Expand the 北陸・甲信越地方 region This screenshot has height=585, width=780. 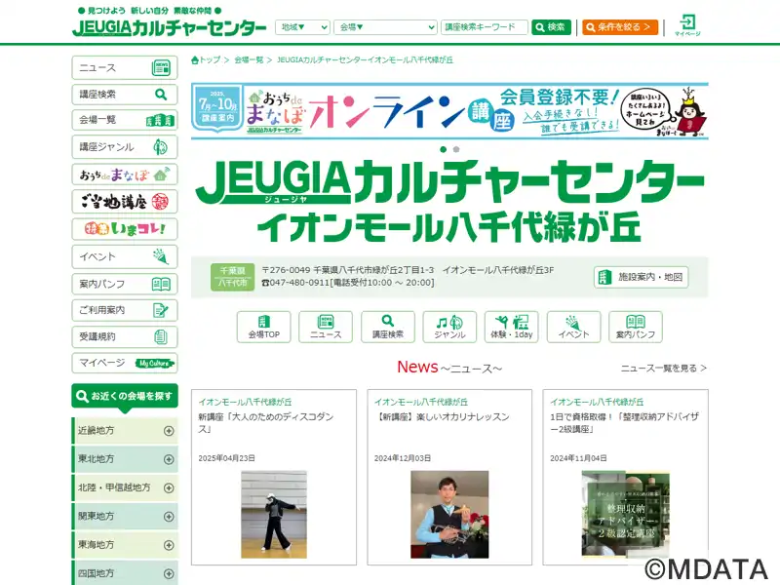point(125,487)
